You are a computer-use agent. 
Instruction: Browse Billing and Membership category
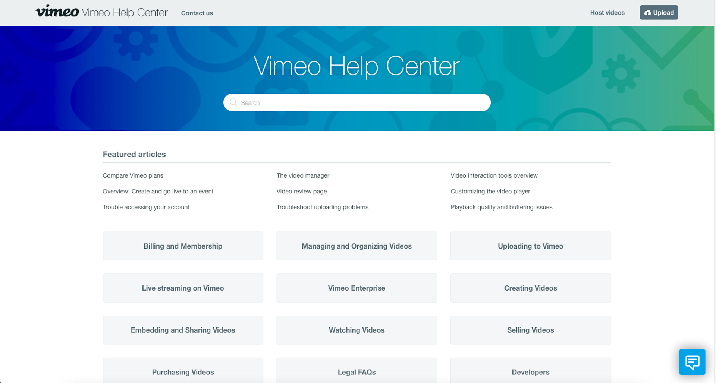(183, 246)
